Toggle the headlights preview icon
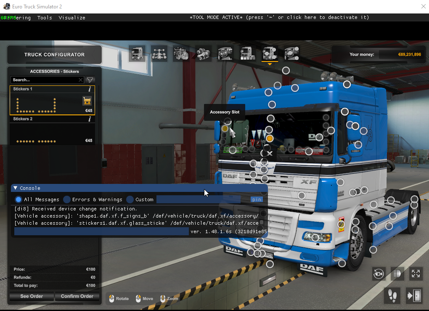429x311 pixels. point(397,274)
